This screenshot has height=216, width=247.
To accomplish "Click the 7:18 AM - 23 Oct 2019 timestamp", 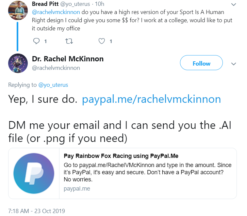I will click(x=37, y=211).
